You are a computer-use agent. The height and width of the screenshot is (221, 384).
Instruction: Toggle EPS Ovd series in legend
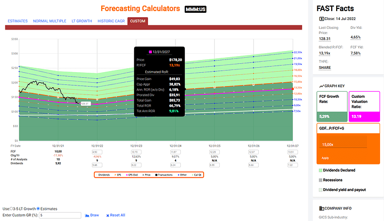point(132,175)
